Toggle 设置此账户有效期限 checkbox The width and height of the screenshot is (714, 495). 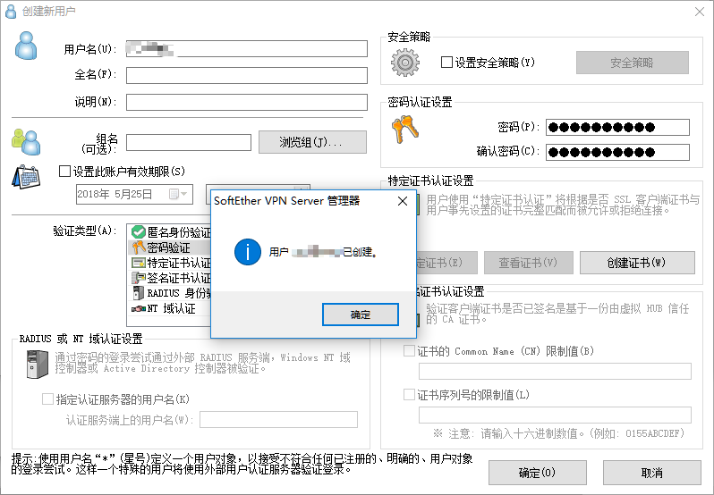[64, 172]
